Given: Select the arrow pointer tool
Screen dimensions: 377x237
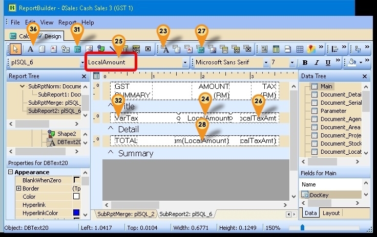Looking at the screenshot, I should coord(14,49).
